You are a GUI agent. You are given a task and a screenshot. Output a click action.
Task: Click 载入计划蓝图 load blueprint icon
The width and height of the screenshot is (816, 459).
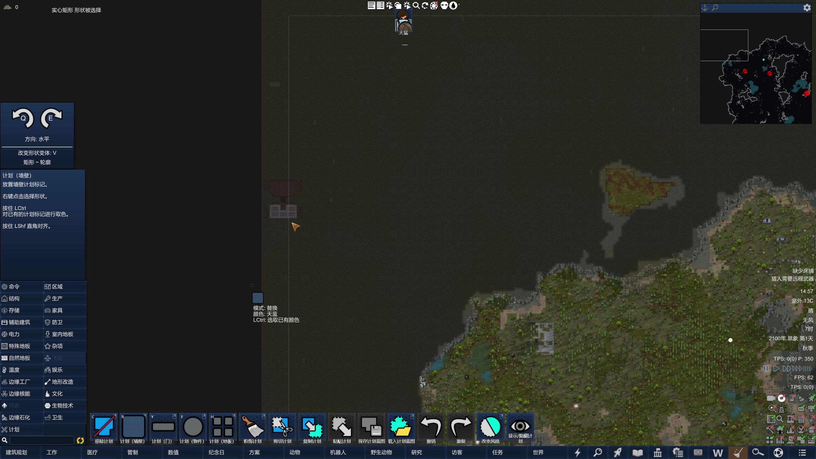(x=401, y=429)
